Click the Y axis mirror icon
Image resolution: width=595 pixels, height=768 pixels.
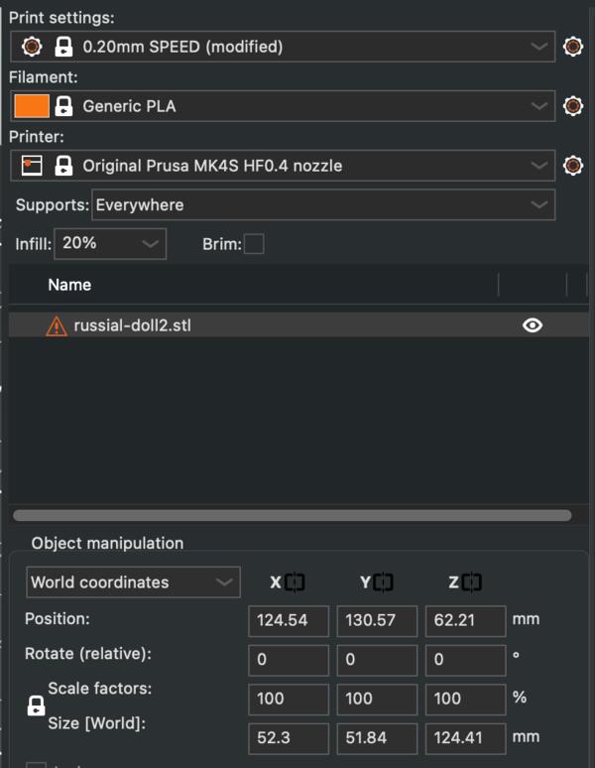(x=383, y=582)
